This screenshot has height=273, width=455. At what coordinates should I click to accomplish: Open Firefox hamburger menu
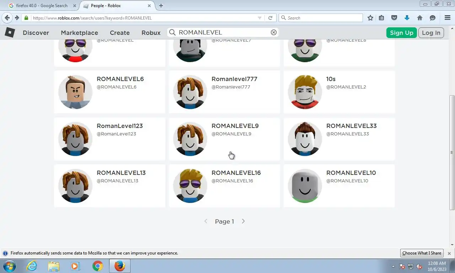[448, 18]
